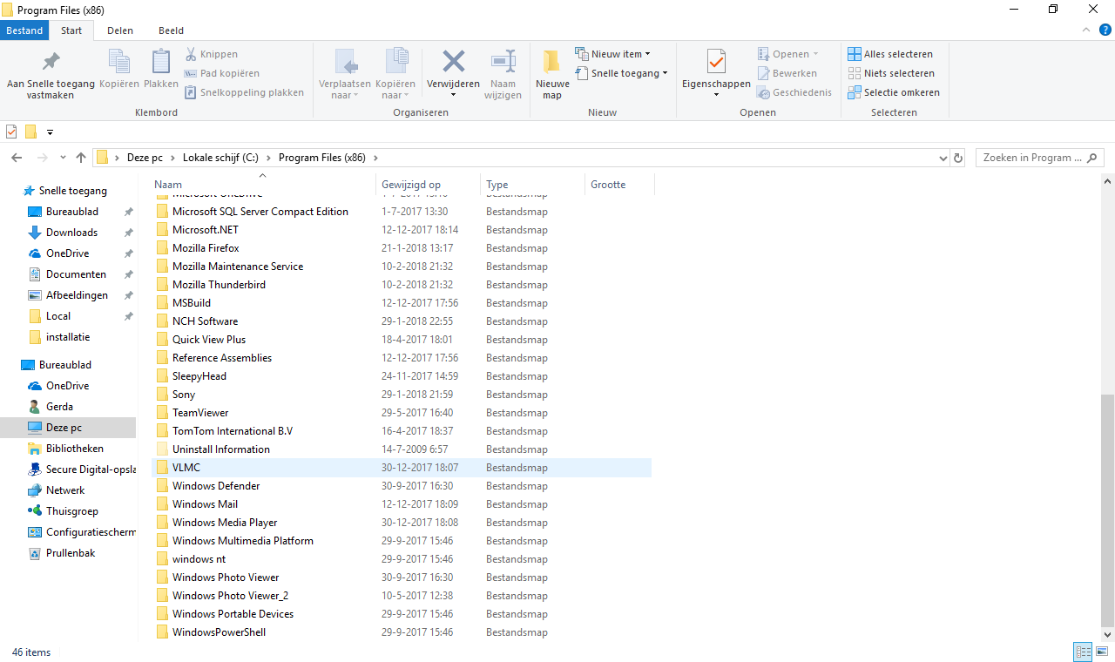Show Geschiedenis of the selected item

coord(794,92)
